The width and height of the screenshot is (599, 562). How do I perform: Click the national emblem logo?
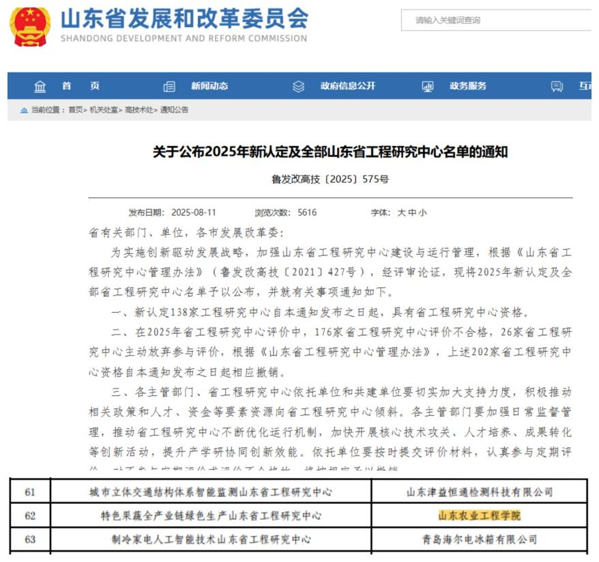pos(29,27)
